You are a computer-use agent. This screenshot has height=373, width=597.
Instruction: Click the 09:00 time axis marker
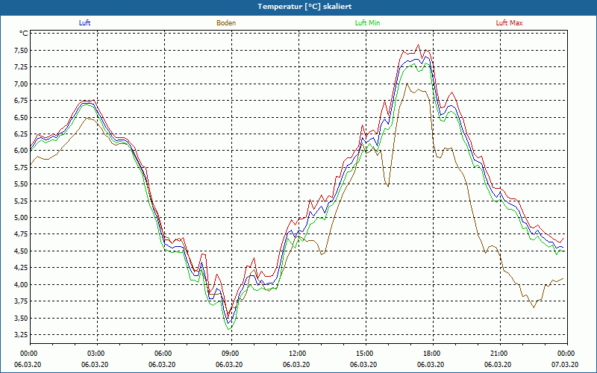[231, 354]
